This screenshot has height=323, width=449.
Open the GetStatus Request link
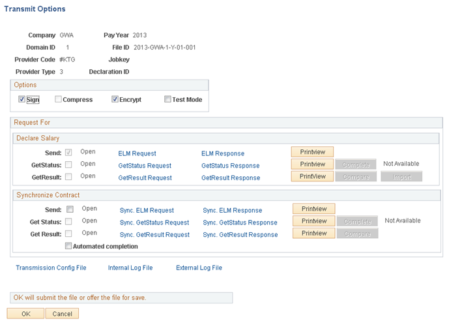(145, 166)
